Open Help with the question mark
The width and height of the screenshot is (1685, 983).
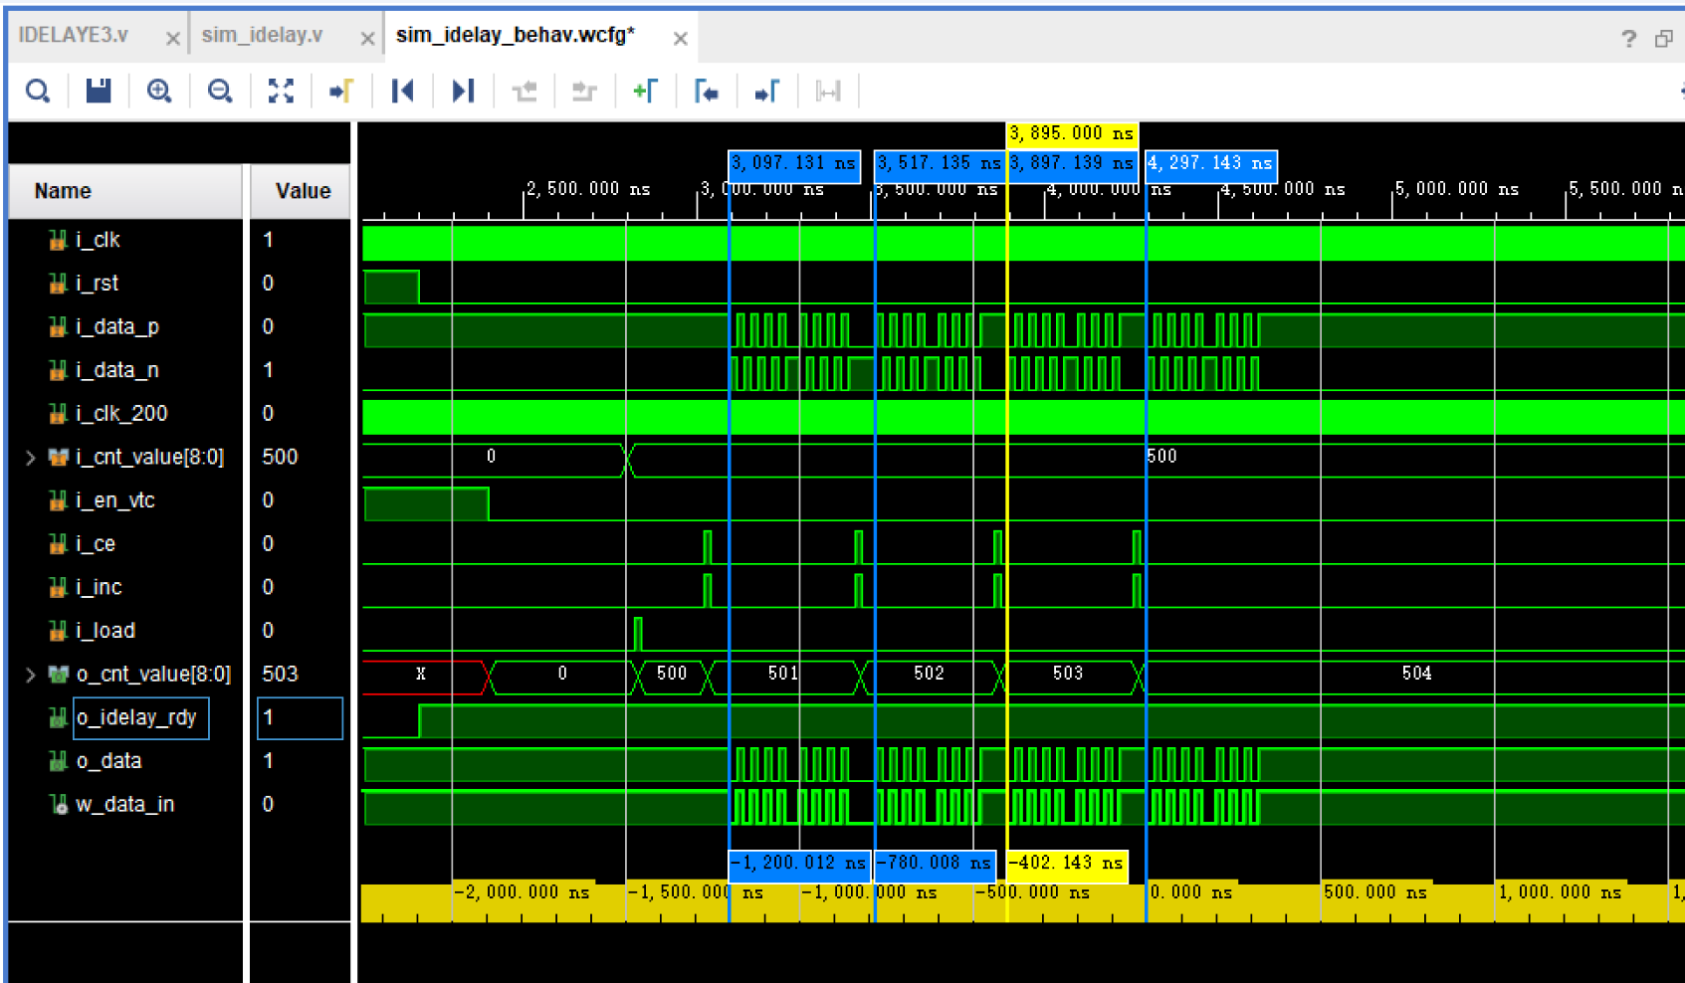coord(1628,38)
